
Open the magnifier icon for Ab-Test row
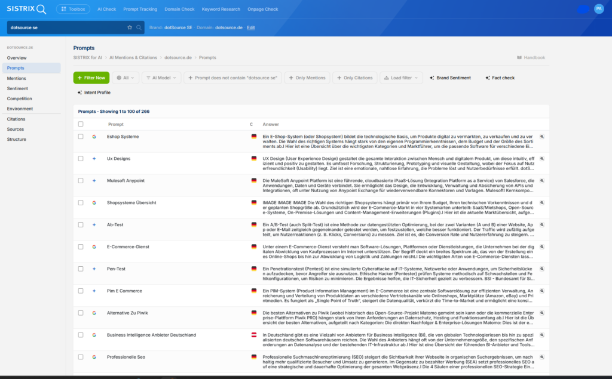(x=541, y=225)
